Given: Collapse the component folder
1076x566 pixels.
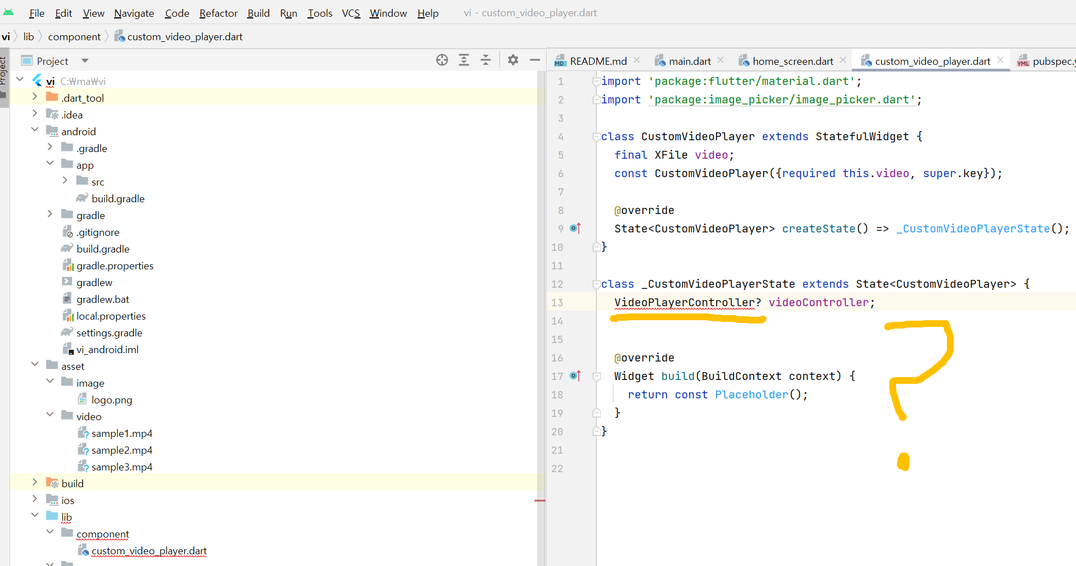Looking at the screenshot, I should click(50, 532).
